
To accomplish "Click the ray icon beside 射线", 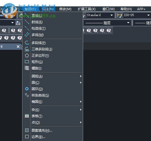I will (27, 22).
